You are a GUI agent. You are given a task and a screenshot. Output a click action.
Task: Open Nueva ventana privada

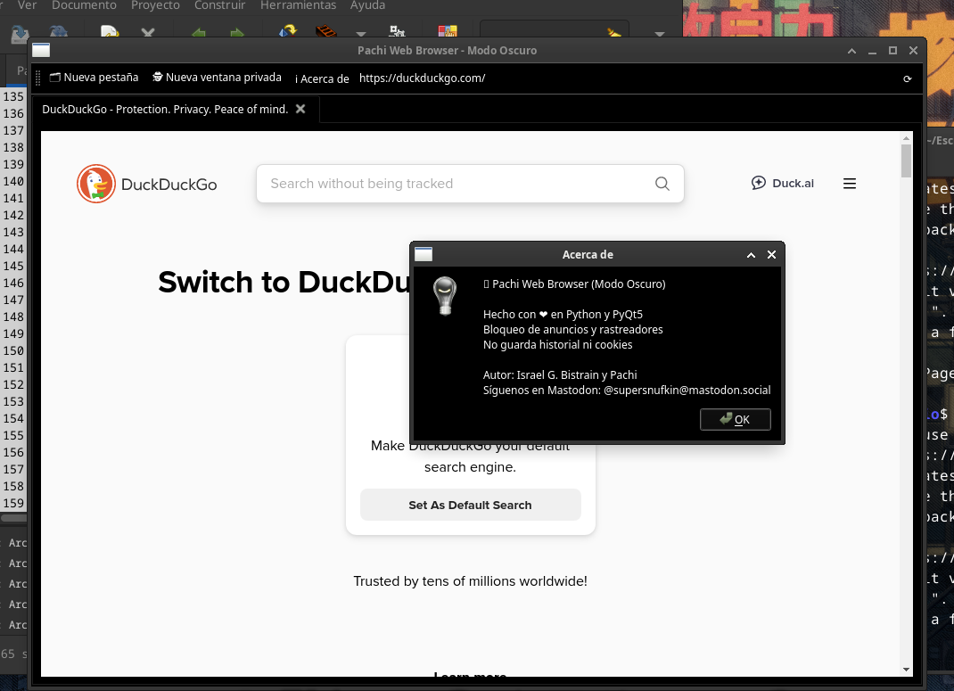coord(217,78)
